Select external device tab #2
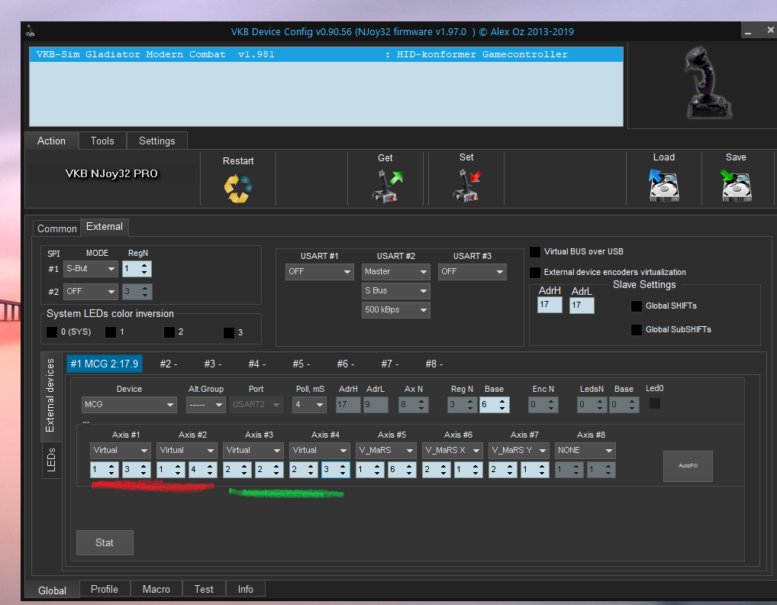The height and width of the screenshot is (605, 777). click(x=169, y=364)
